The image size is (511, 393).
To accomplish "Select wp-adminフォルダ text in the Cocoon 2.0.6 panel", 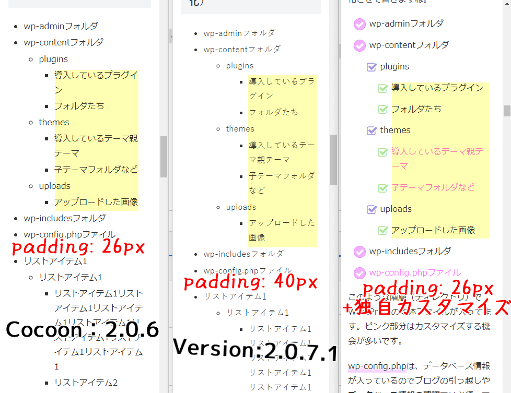I will 61,26.
